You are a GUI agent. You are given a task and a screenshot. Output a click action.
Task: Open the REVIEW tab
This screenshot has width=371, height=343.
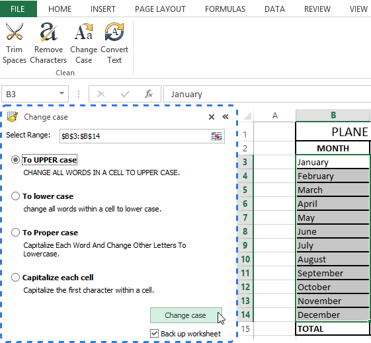pos(317,9)
